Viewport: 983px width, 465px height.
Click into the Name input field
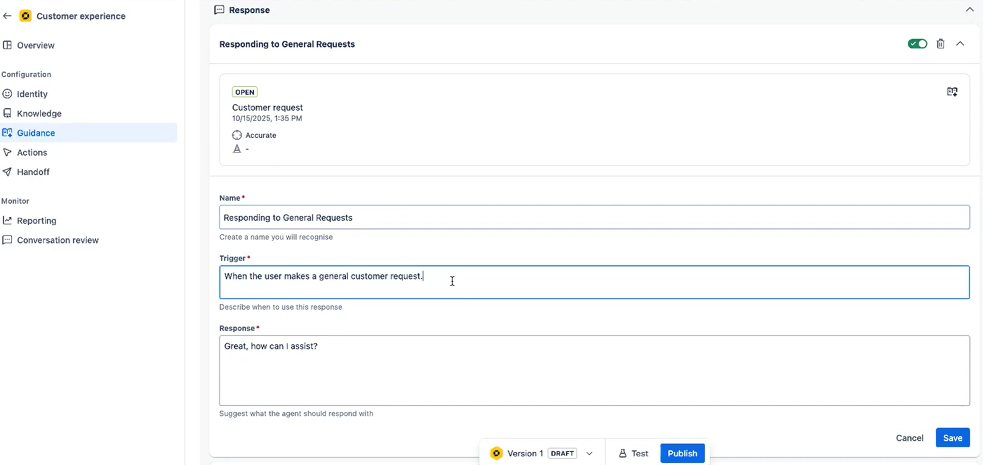click(x=594, y=217)
